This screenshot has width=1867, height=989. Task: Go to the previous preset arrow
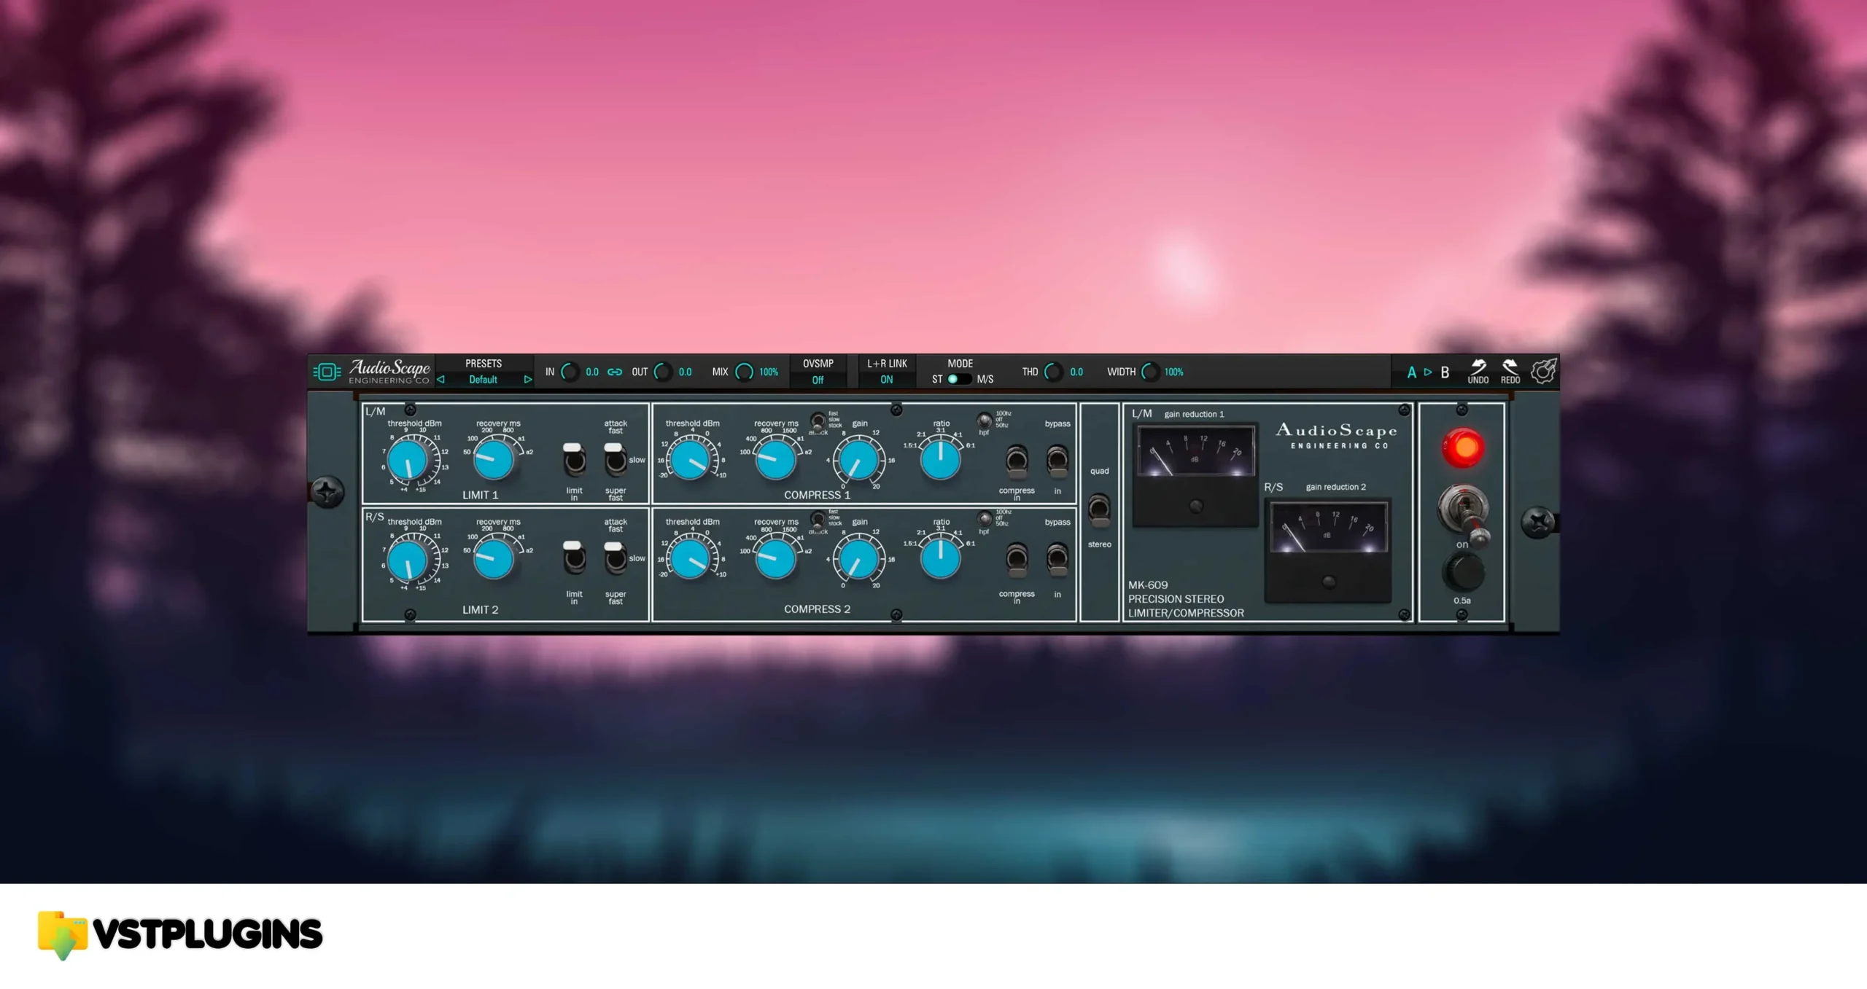pyautogui.click(x=440, y=380)
